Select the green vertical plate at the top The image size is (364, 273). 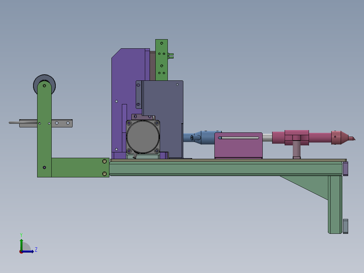161,60
